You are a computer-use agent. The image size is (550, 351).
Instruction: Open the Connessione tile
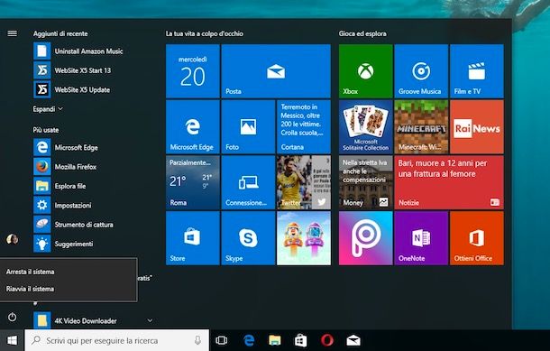click(248, 182)
